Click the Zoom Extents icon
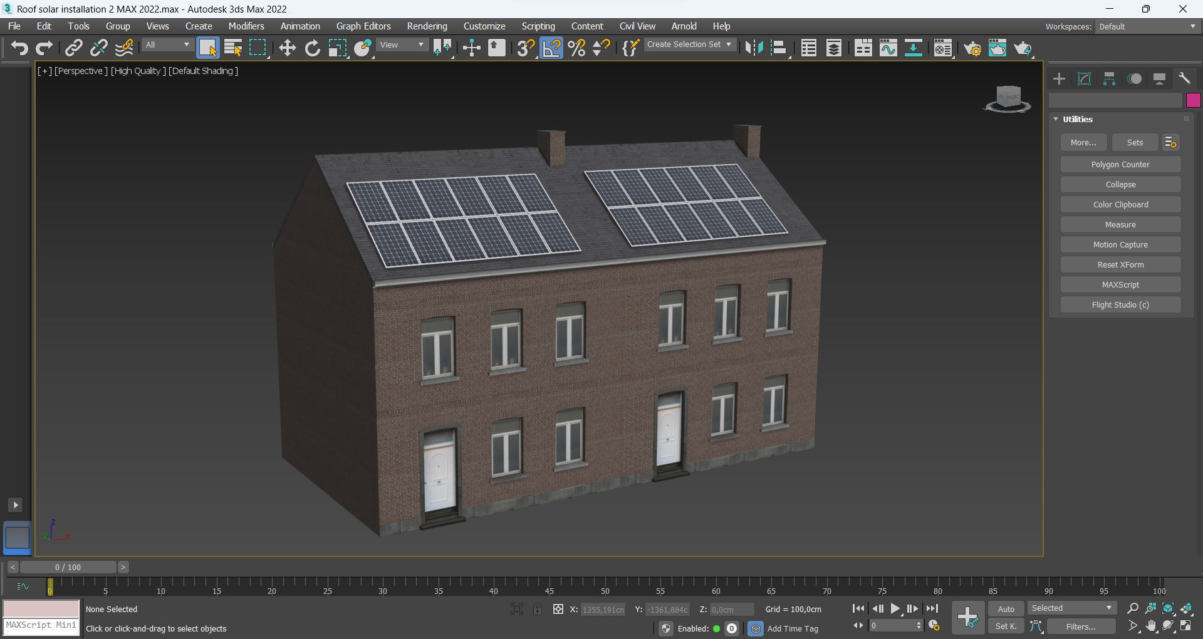Image resolution: width=1203 pixels, height=639 pixels. coord(1167,608)
